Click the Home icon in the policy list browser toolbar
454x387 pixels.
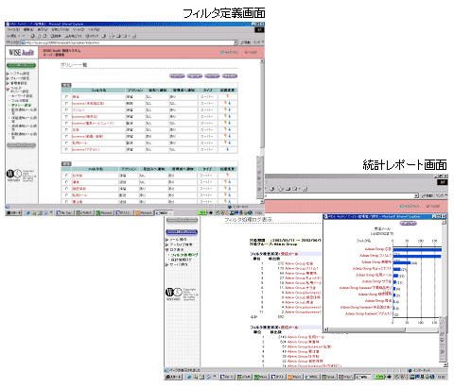(x=44, y=36)
